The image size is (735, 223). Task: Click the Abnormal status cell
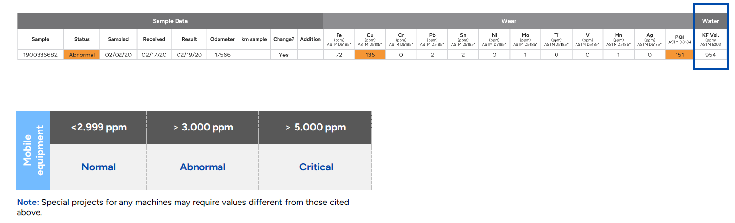pyautogui.click(x=82, y=55)
